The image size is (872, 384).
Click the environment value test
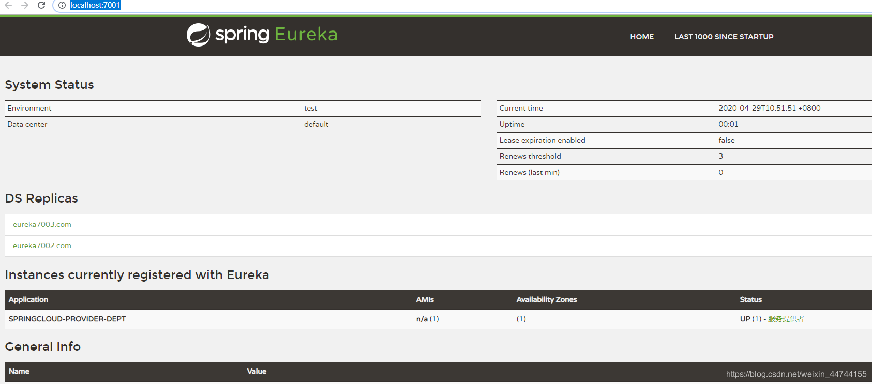[310, 108]
